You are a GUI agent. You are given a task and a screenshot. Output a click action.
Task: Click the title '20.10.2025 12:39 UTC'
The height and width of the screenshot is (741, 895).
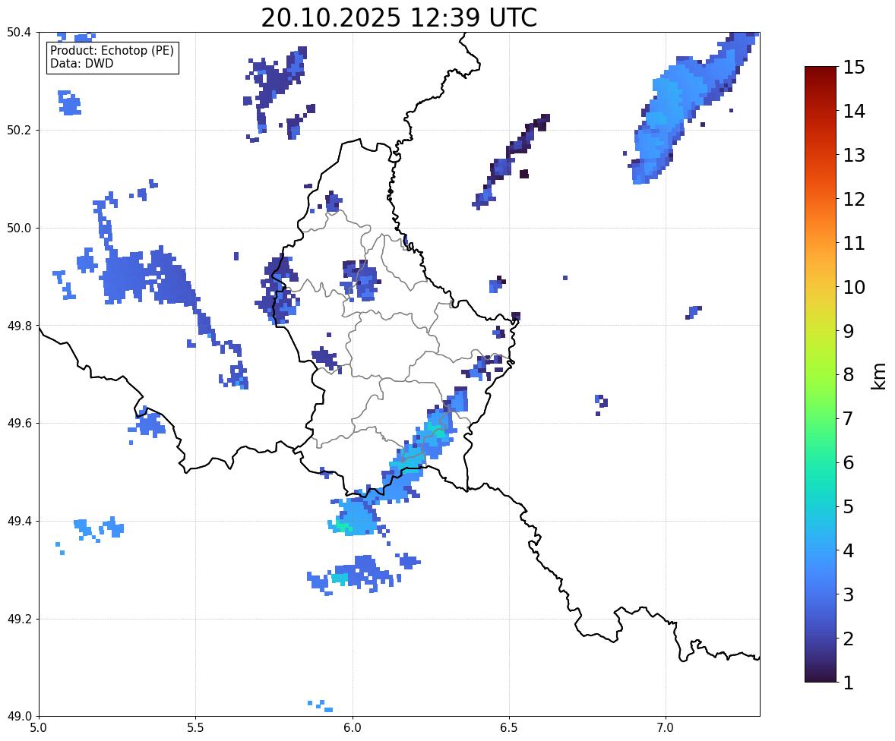(x=399, y=17)
